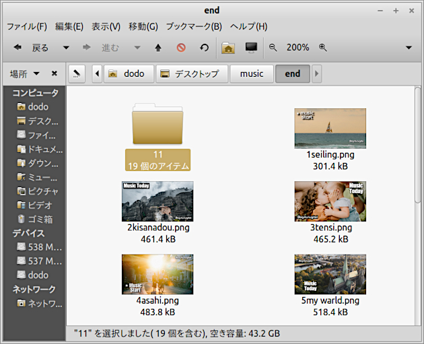Select the 4asahi.png thumbnail
This screenshot has height=344, width=424.
(x=157, y=274)
